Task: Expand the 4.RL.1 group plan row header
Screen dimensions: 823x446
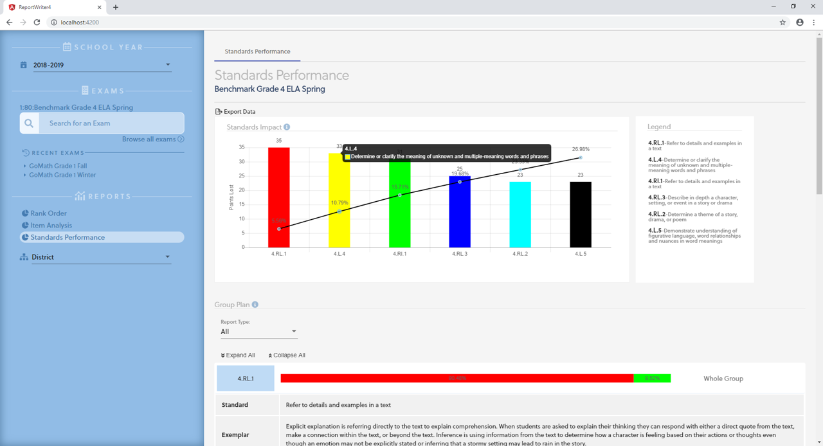Action: 246,379
